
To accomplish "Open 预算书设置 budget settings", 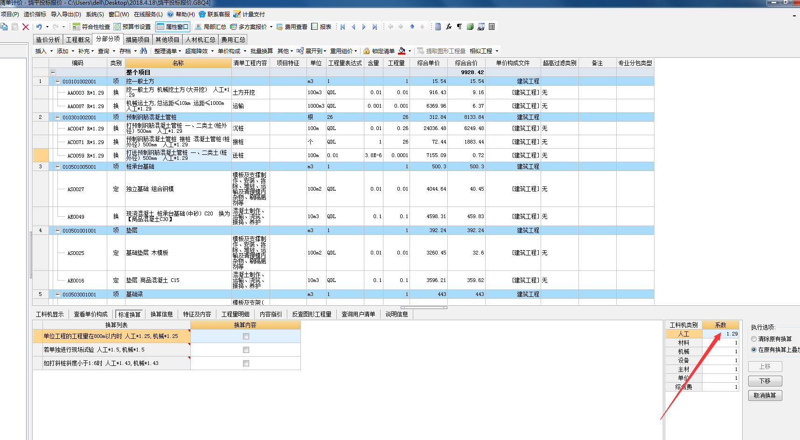I will point(132,27).
